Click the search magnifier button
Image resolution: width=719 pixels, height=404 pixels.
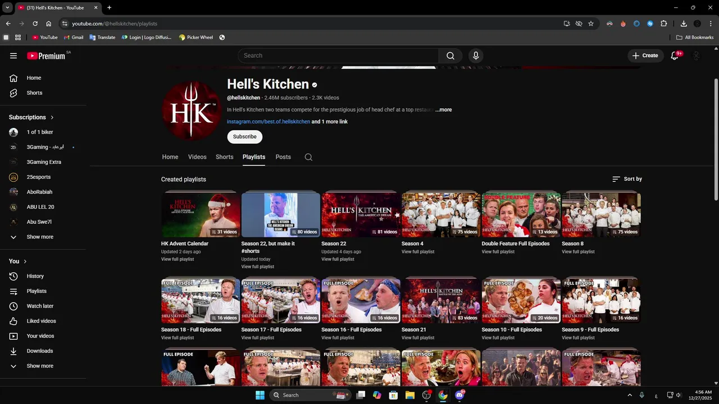click(450, 56)
